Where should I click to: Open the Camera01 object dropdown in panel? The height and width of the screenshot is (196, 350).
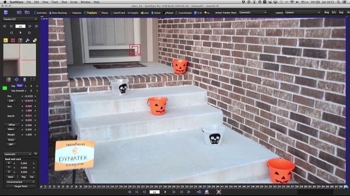(x=18, y=154)
